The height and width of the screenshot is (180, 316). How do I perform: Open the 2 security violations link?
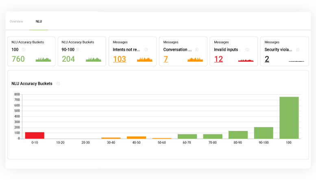(267, 59)
